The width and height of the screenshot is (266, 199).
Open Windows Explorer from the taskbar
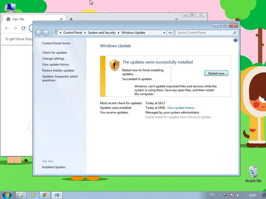[x=21, y=195]
